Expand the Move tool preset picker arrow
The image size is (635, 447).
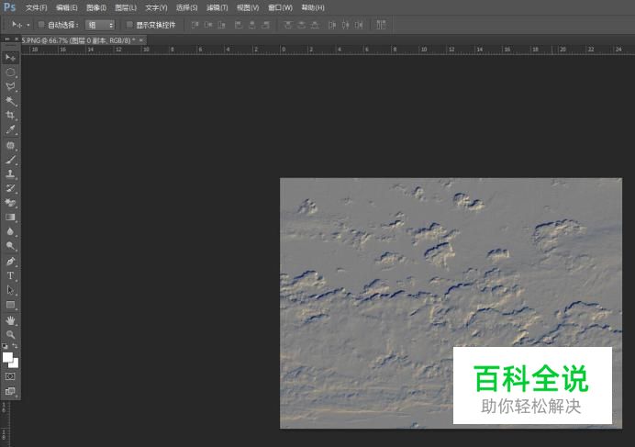point(28,25)
